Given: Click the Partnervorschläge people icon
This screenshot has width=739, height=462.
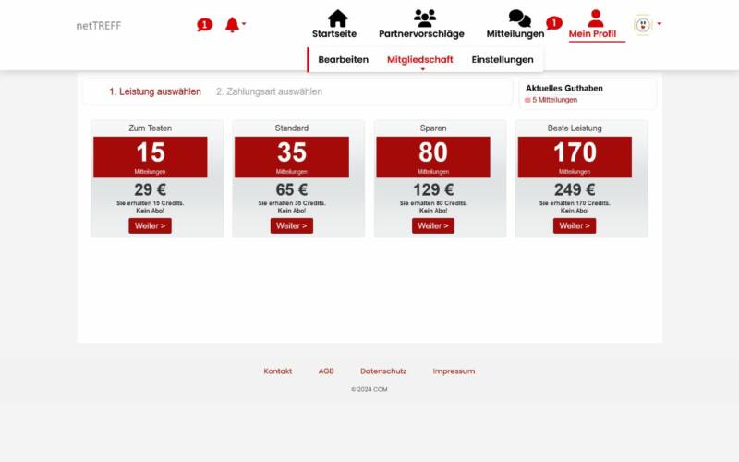Looking at the screenshot, I should [x=425, y=18].
